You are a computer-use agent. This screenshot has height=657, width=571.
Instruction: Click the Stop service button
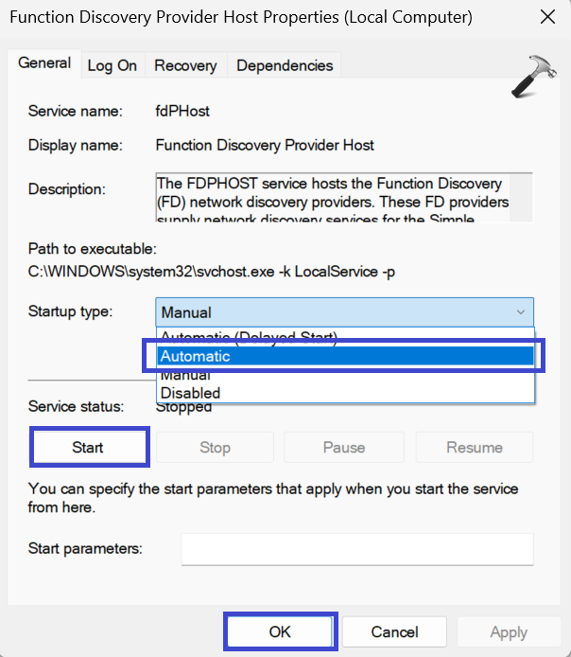point(215,447)
